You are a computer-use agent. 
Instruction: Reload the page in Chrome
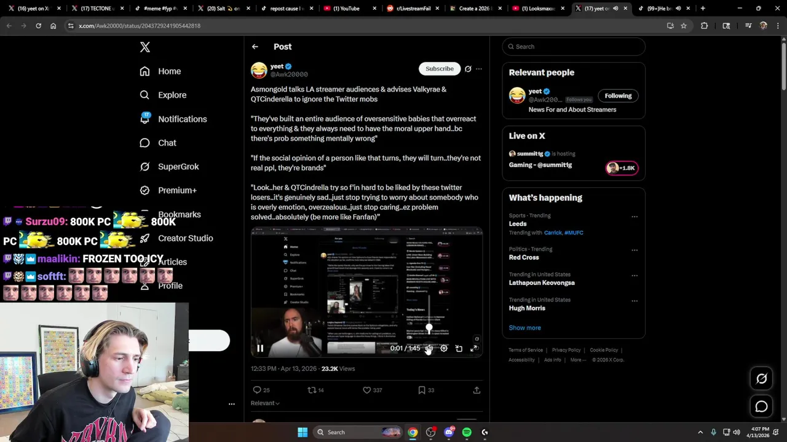point(38,26)
